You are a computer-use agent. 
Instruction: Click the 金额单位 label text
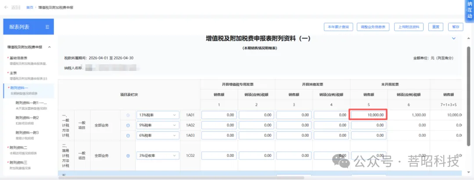[433, 58]
